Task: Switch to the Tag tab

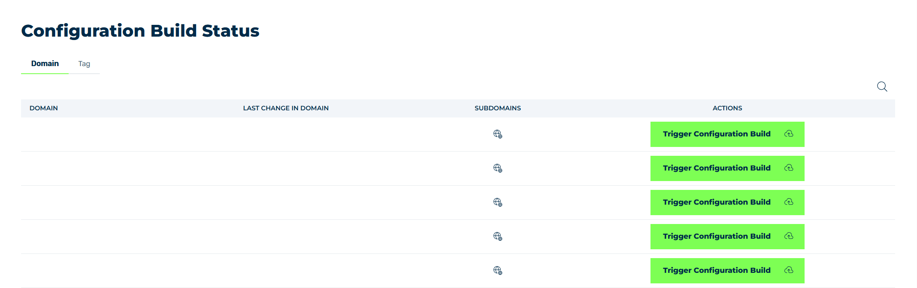Action: pyautogui.click(x=84, y=64)
